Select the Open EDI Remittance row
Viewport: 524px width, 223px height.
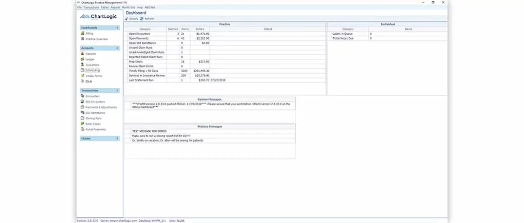pos(225,43)
